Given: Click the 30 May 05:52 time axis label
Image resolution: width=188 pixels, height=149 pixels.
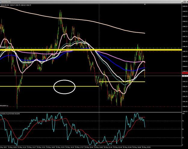Looking at the screenshot, I should click(x=146, y=147).
